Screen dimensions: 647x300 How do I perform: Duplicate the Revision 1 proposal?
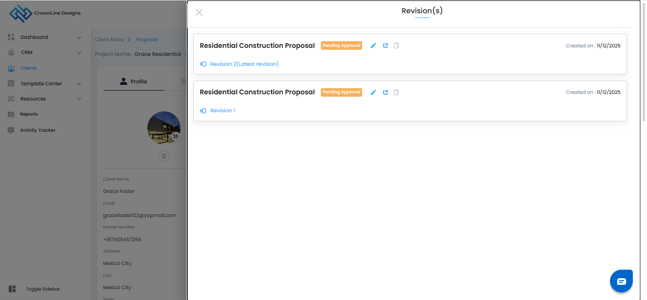point(396,92)
